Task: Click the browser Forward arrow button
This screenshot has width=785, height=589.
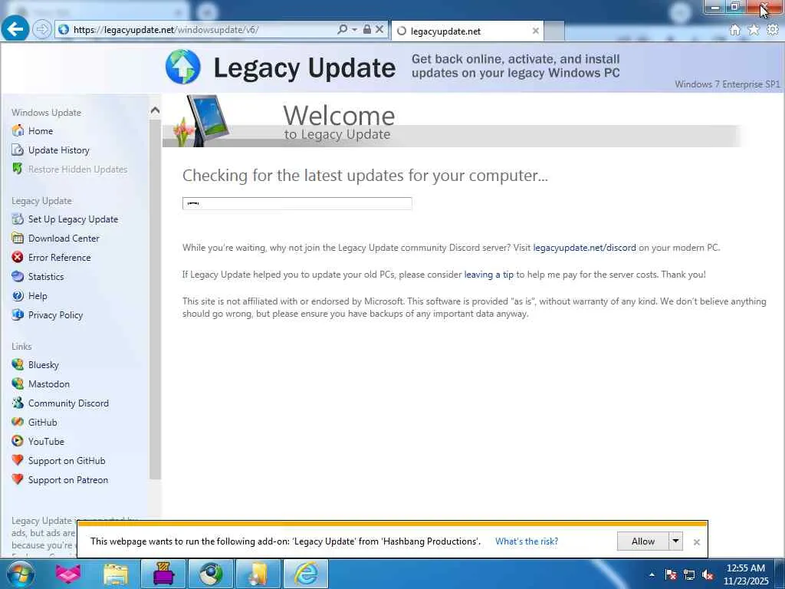Action: click(x=42, y=30)
